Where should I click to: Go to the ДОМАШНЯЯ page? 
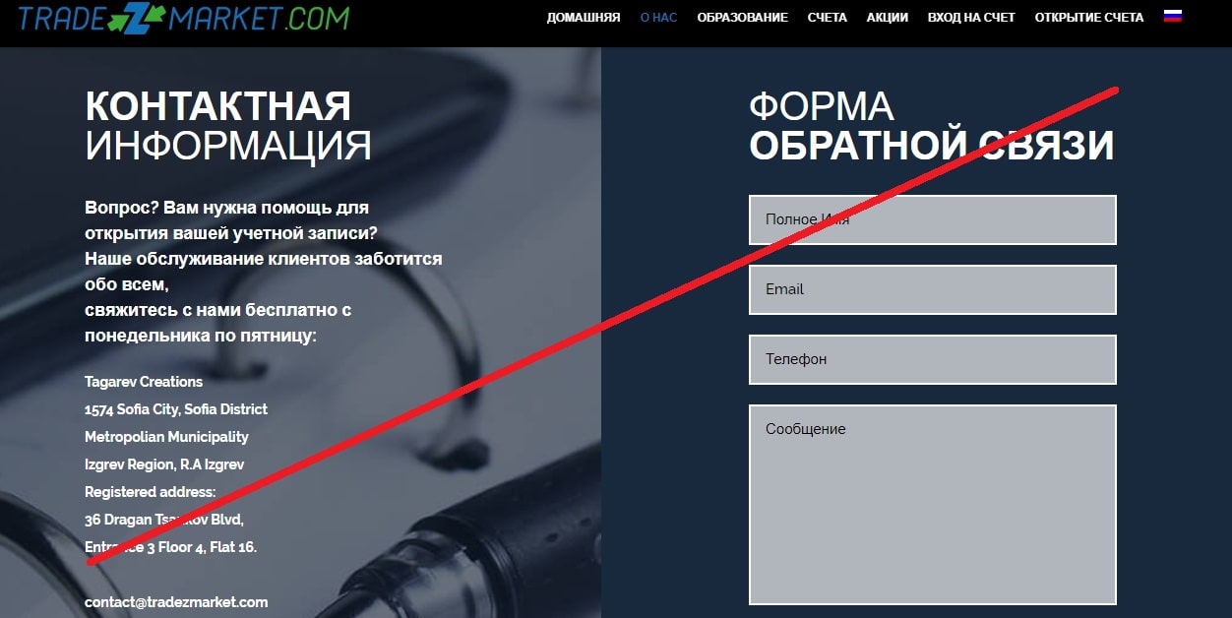(x=584, y=18)
